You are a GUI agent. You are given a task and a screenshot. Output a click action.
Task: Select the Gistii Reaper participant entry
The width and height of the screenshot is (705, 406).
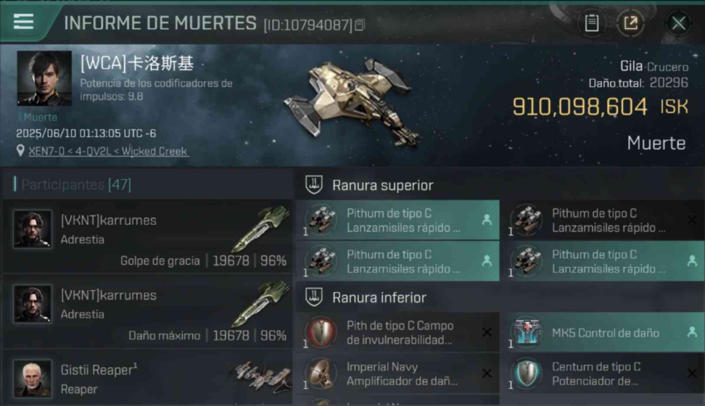click(148, 377)
